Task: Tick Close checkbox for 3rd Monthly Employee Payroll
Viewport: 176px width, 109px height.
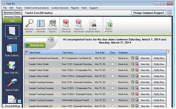Action: click(112, 100)
